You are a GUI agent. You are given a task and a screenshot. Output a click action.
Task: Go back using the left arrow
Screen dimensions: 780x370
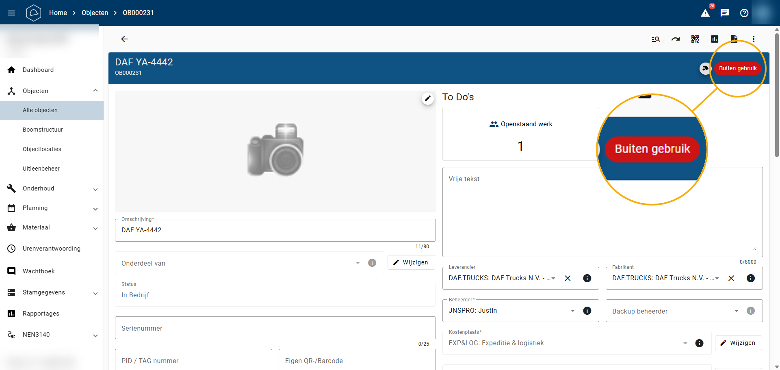(x=124, y=39)
